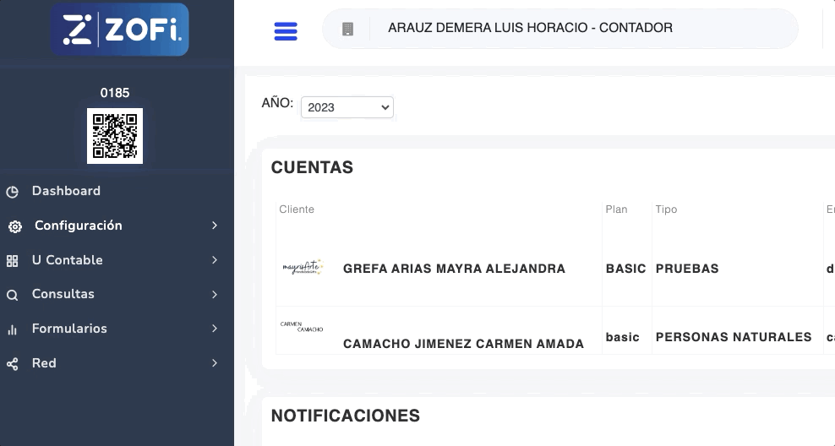
Task: Expand the Consultas chevron arrow
Action: (x=215, y=295)
